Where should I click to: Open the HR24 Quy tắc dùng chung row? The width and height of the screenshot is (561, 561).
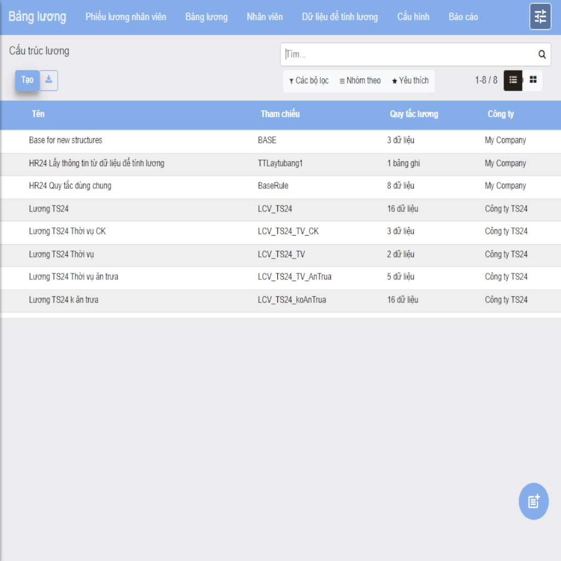[x=70, y=186]
